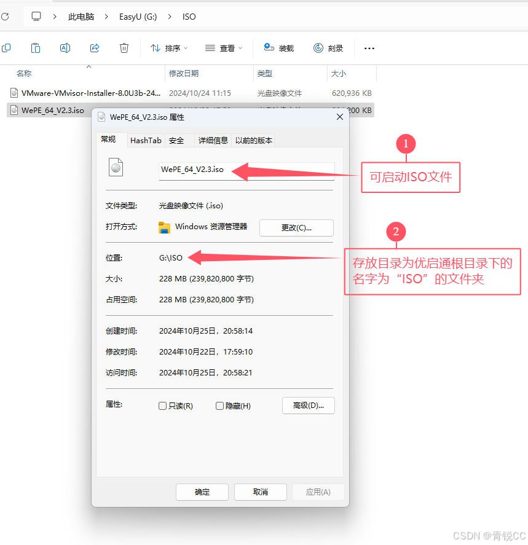528x545 pixels.
Task: Click the G:\ISO location text
Action: (171, 258)
